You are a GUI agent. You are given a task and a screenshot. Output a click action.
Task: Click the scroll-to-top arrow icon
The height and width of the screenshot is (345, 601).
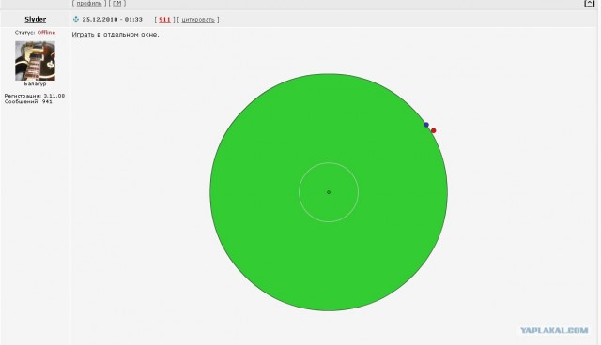589,3
